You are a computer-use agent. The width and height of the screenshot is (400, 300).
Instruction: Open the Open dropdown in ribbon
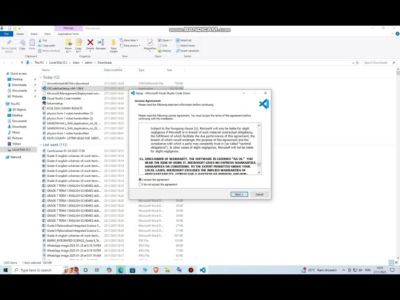tap(164, 40)
